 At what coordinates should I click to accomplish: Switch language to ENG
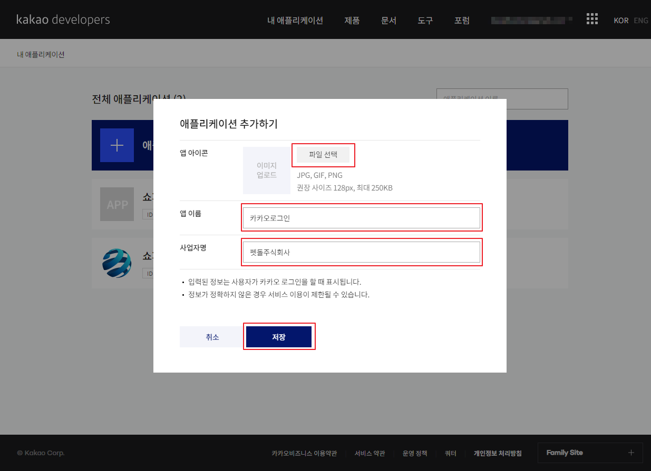641,21
